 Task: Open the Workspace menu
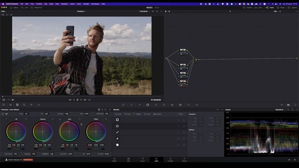coord(95,4)
